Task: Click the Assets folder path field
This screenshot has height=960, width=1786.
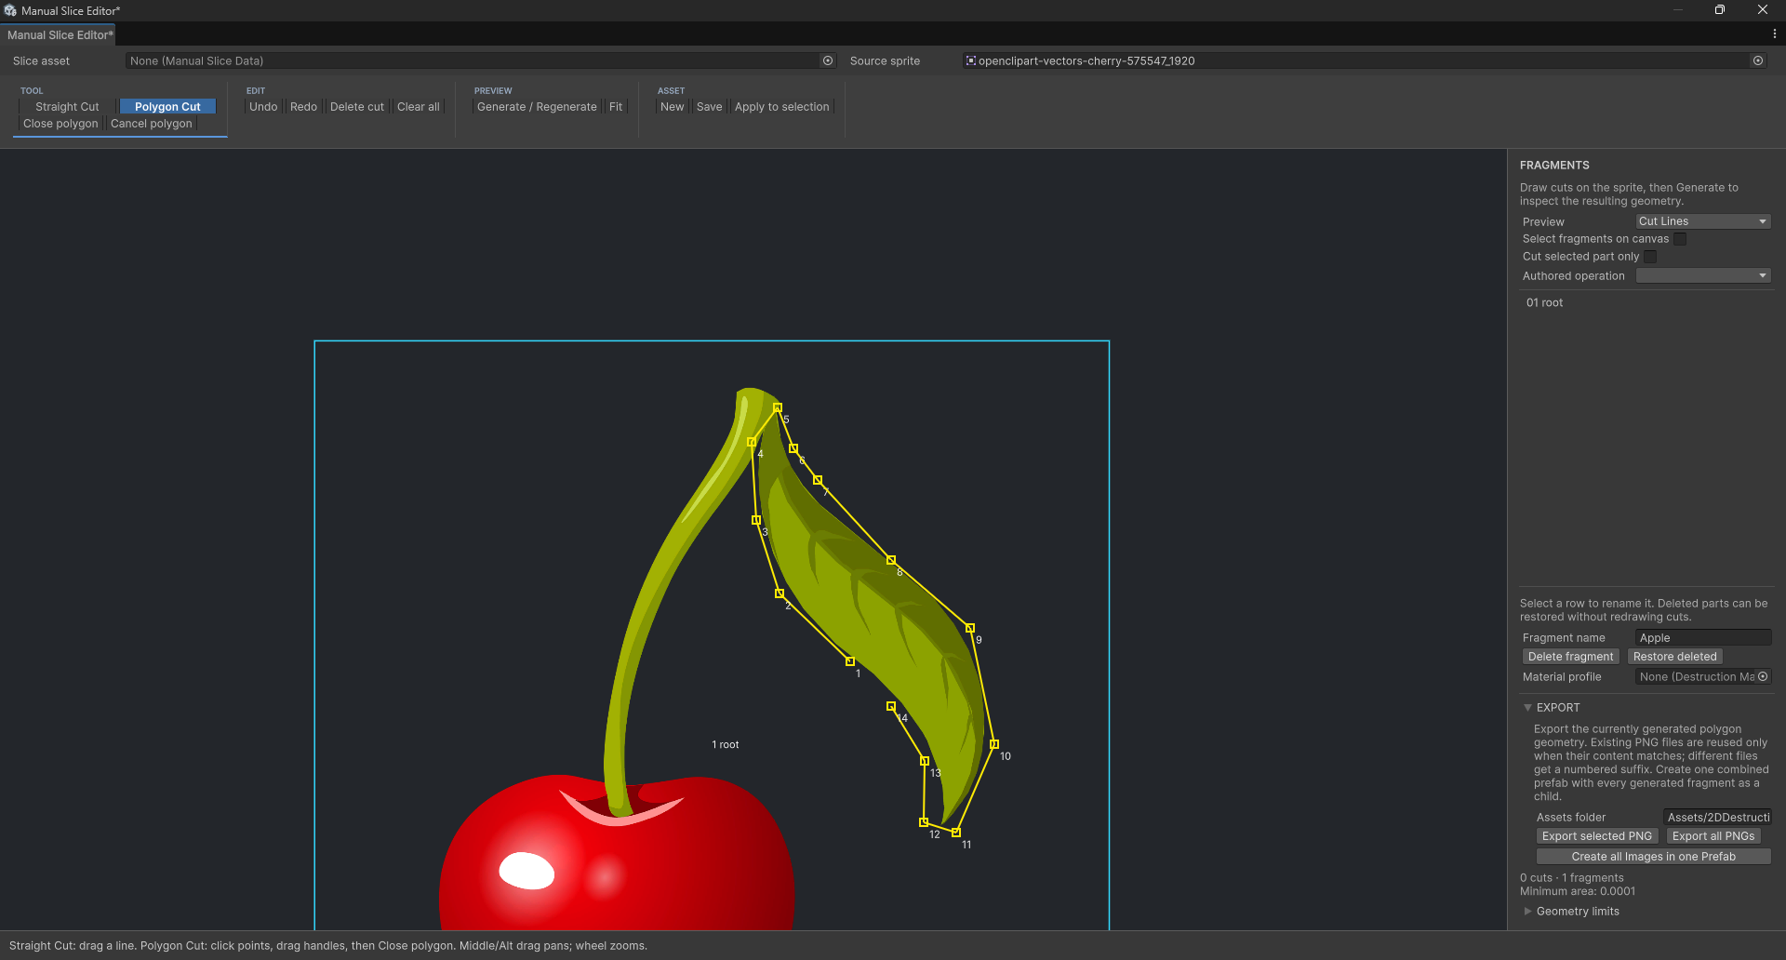Action: (1717, 817)
